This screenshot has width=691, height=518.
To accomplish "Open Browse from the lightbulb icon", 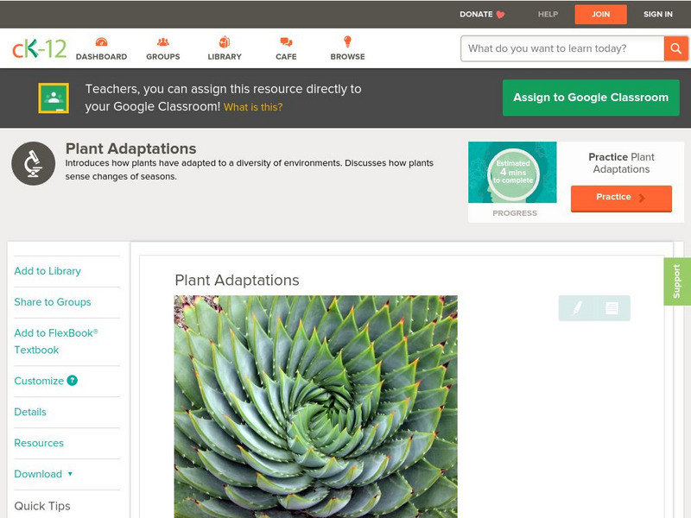I will tap(348, 41).
